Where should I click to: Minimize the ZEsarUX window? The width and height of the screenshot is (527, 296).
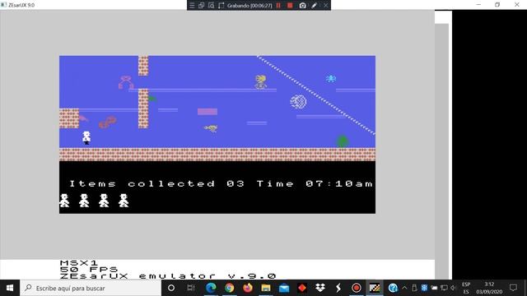[x=478, y=5]
